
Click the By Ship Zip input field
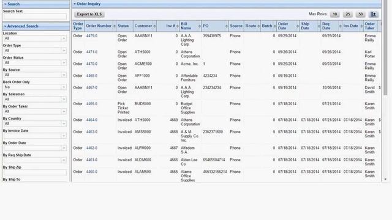[x=35, y=172]
